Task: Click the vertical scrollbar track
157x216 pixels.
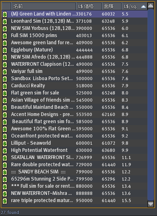Action: click(x=151, y=105)
